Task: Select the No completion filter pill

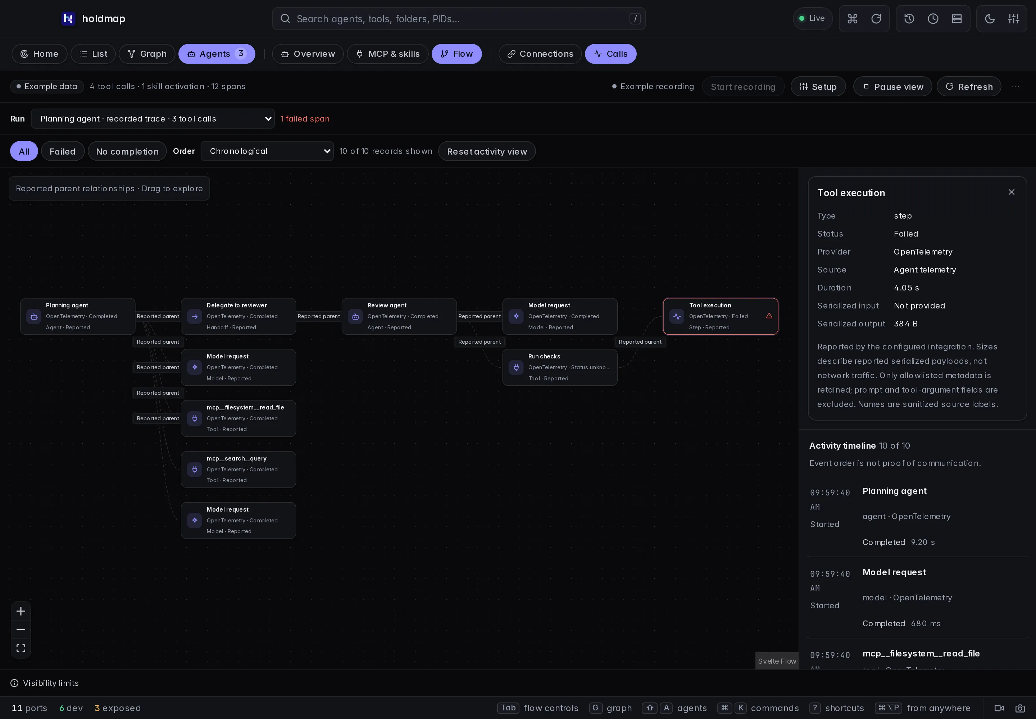Action: pyautogui.click(x=127, y=151)
